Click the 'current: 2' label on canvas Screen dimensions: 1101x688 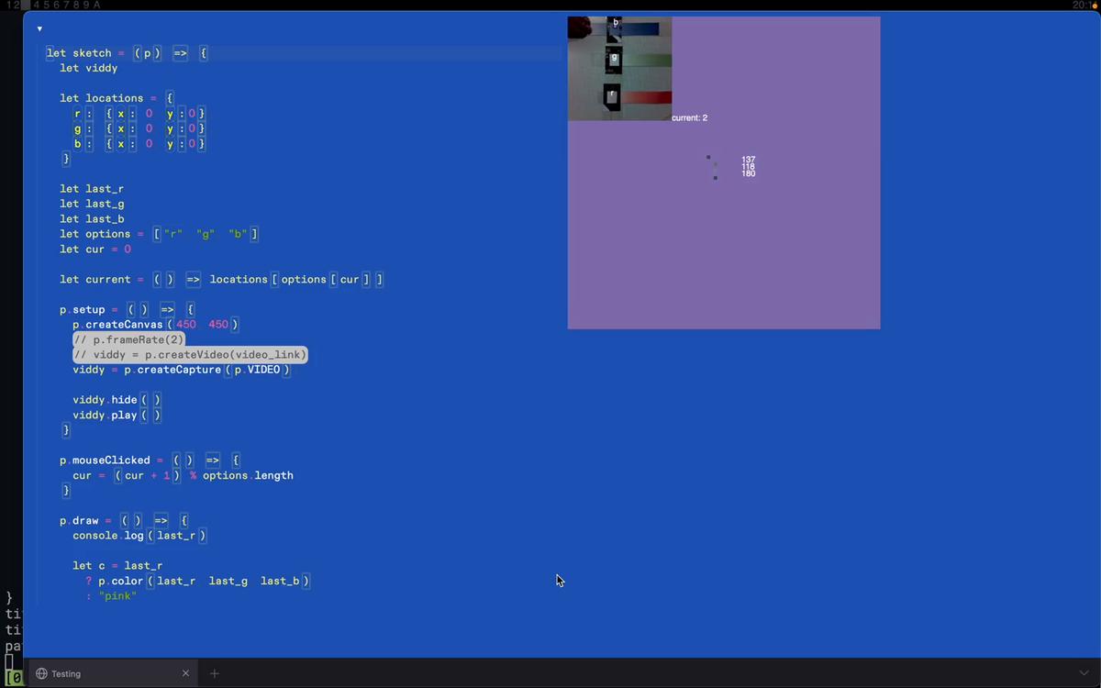[690, 118]
